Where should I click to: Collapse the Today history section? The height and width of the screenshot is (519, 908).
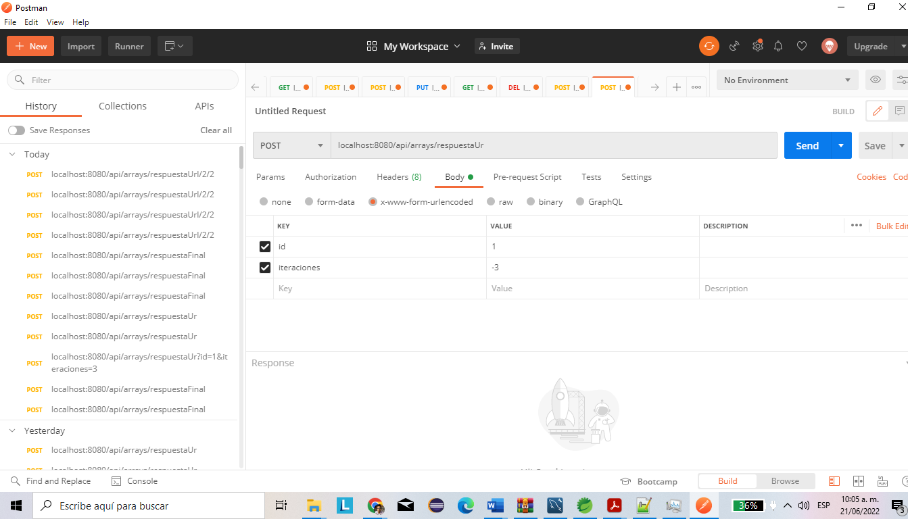(11, 154)
